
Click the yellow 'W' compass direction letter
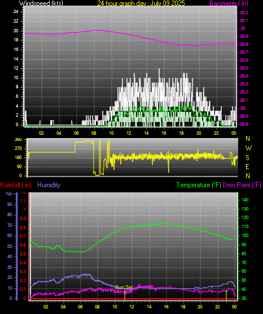tap(248, 148)
